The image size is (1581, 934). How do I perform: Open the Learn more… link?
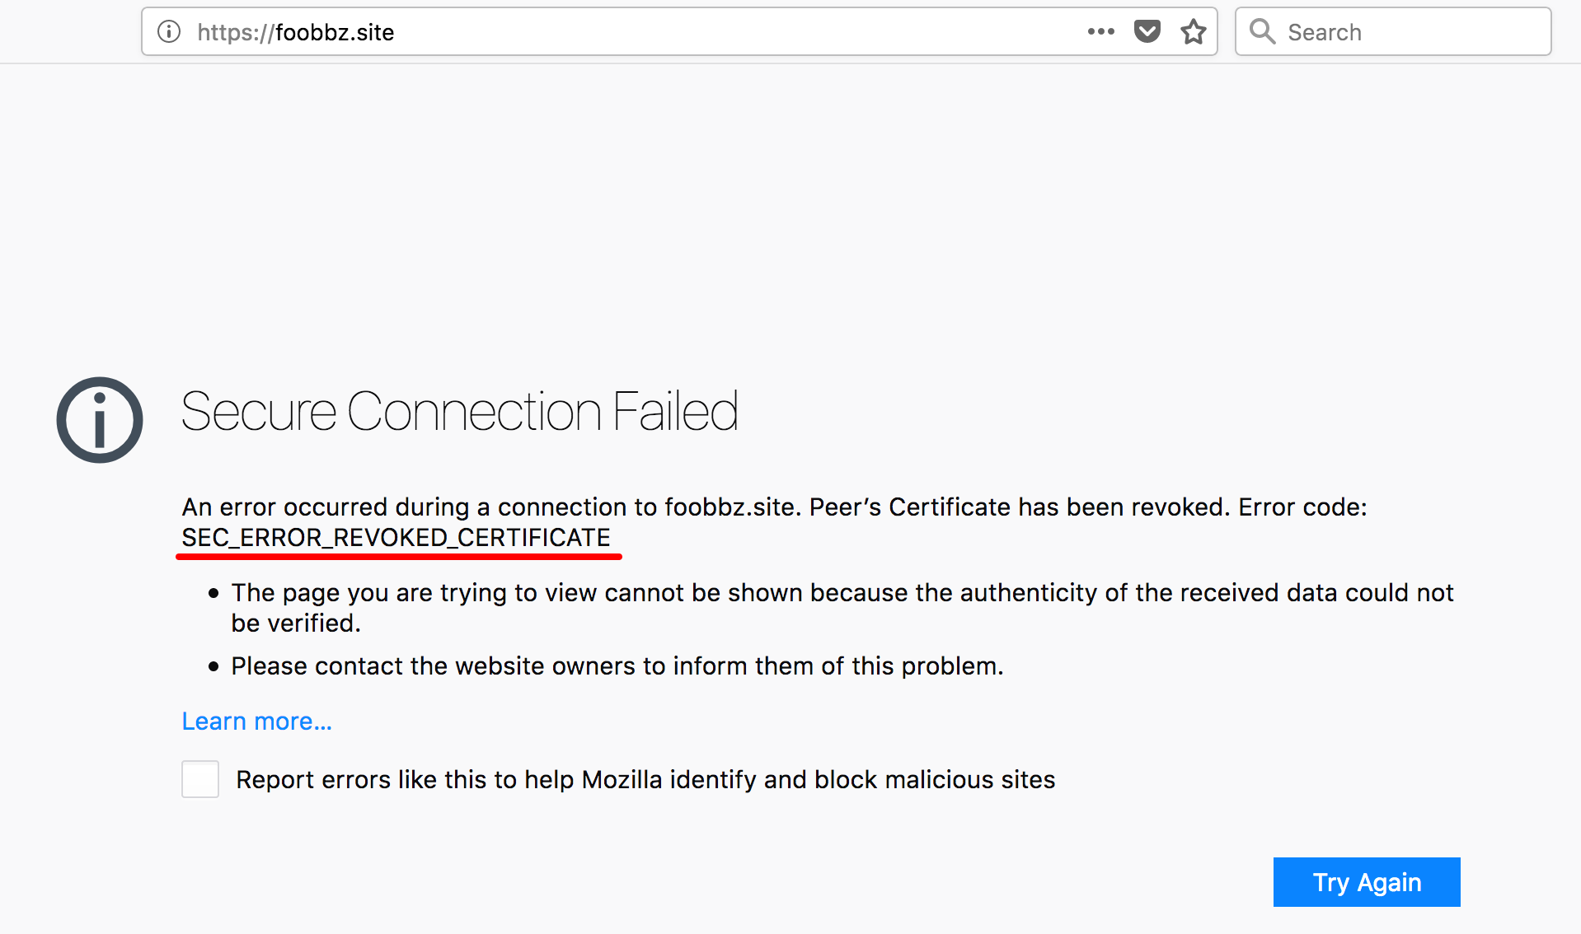(x=256, y=721)
